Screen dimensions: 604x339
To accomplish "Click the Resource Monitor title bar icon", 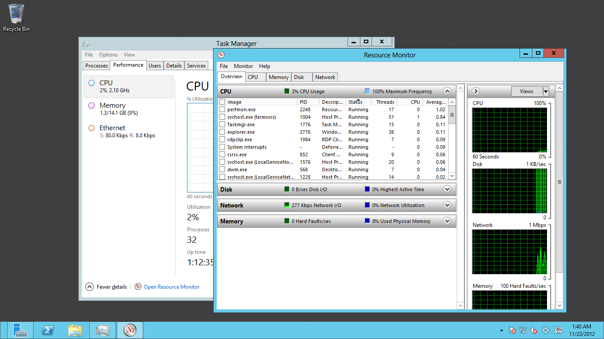I will [x=221, y=55].
